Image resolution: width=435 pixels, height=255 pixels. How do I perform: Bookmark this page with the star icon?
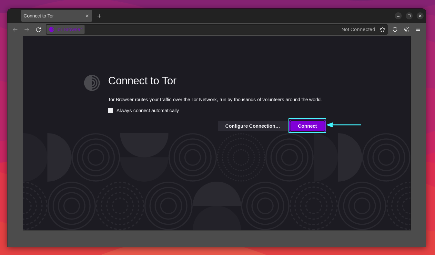click(x=382, y=29)
